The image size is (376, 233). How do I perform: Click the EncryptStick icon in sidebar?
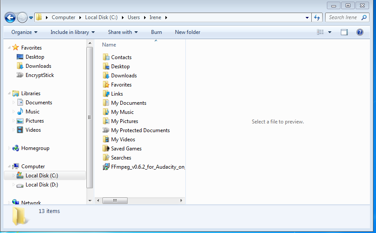point(20,75)
